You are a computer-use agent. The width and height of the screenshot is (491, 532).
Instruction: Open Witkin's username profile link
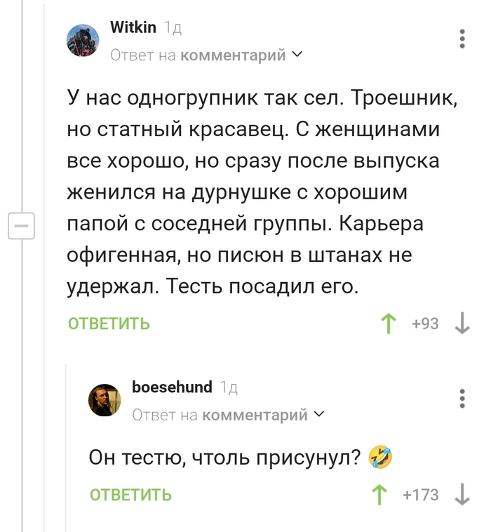click(x=133, y=27)
